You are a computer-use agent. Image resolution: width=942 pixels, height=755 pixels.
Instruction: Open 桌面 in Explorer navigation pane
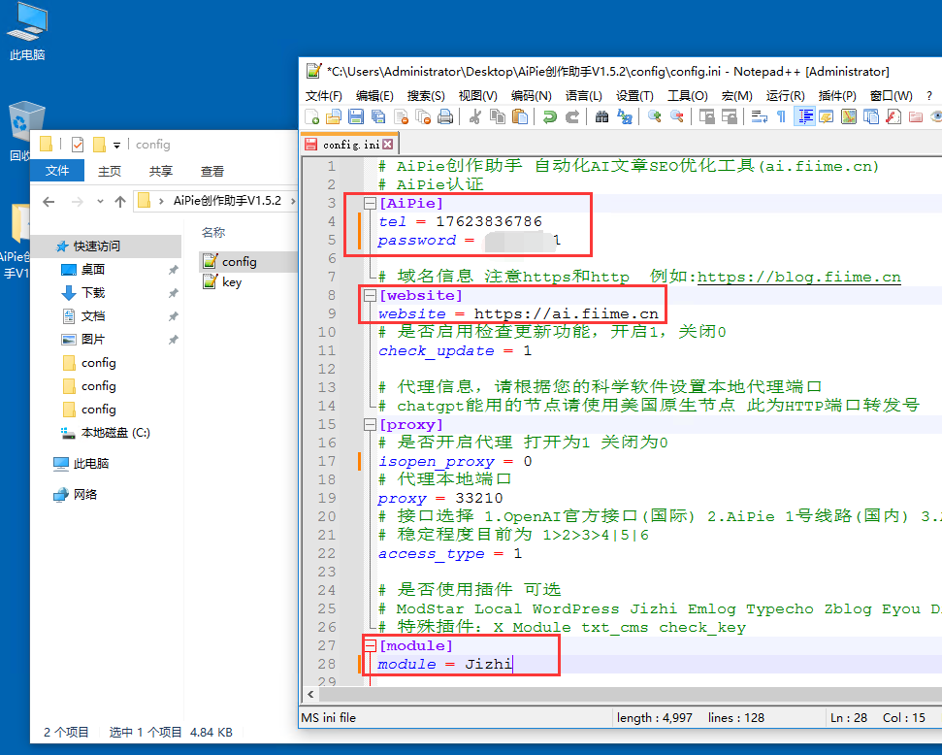pyautogui.click(x=93, y=270)
